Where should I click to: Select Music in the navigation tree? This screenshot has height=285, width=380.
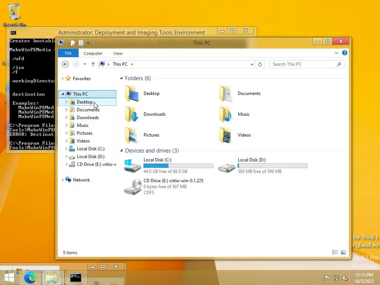(82, 125)
